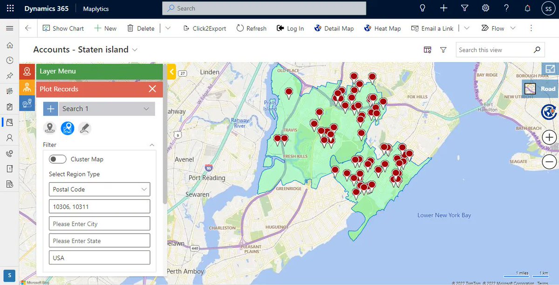Click the top Search box
Image resolution: width=559 pixels, height=285 pixels.
(x=264, y=8)
